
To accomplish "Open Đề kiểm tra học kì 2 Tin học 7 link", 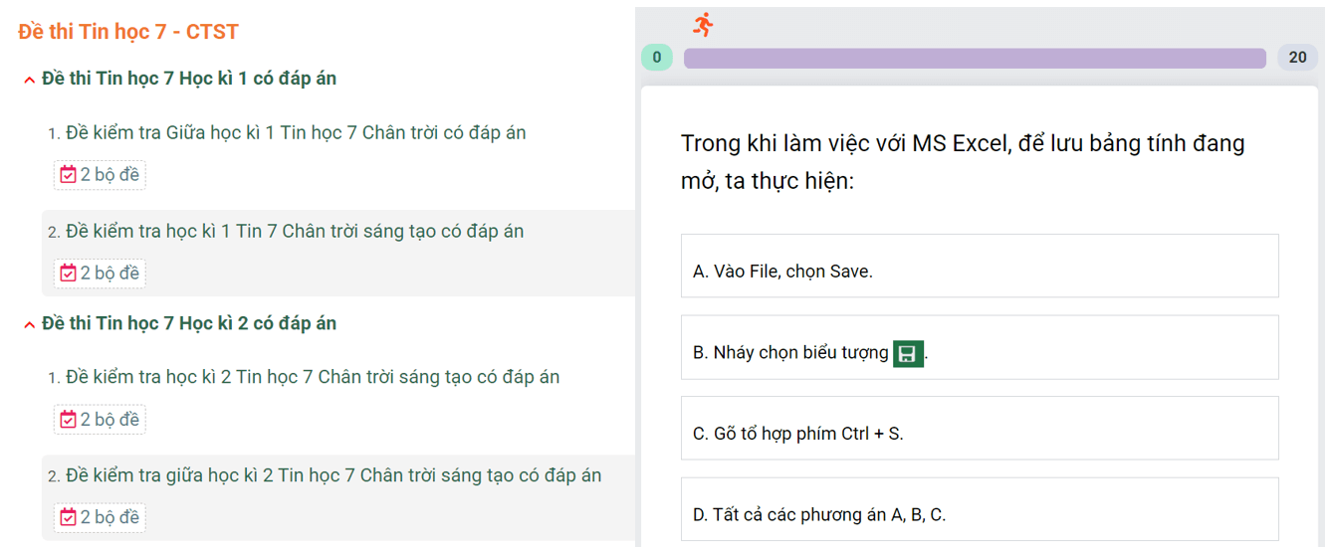I will (313, 378).
